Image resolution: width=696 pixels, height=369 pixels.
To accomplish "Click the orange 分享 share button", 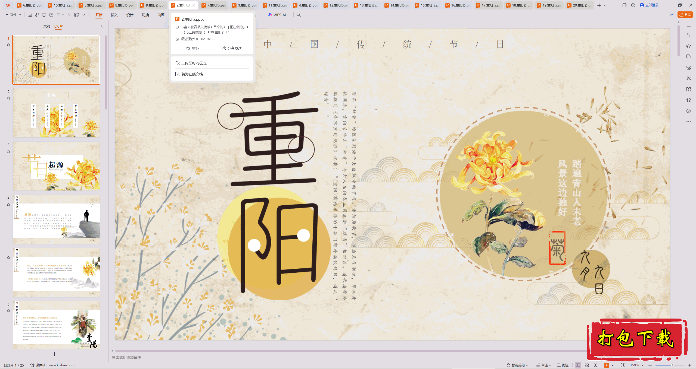I will pyautogui.click(x=685, y=15).
